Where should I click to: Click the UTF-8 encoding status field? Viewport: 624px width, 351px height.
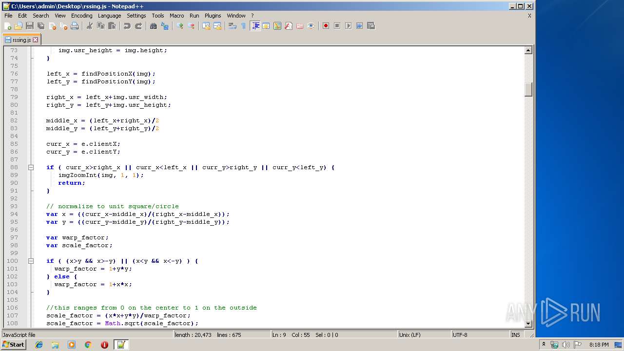[480, 335]
